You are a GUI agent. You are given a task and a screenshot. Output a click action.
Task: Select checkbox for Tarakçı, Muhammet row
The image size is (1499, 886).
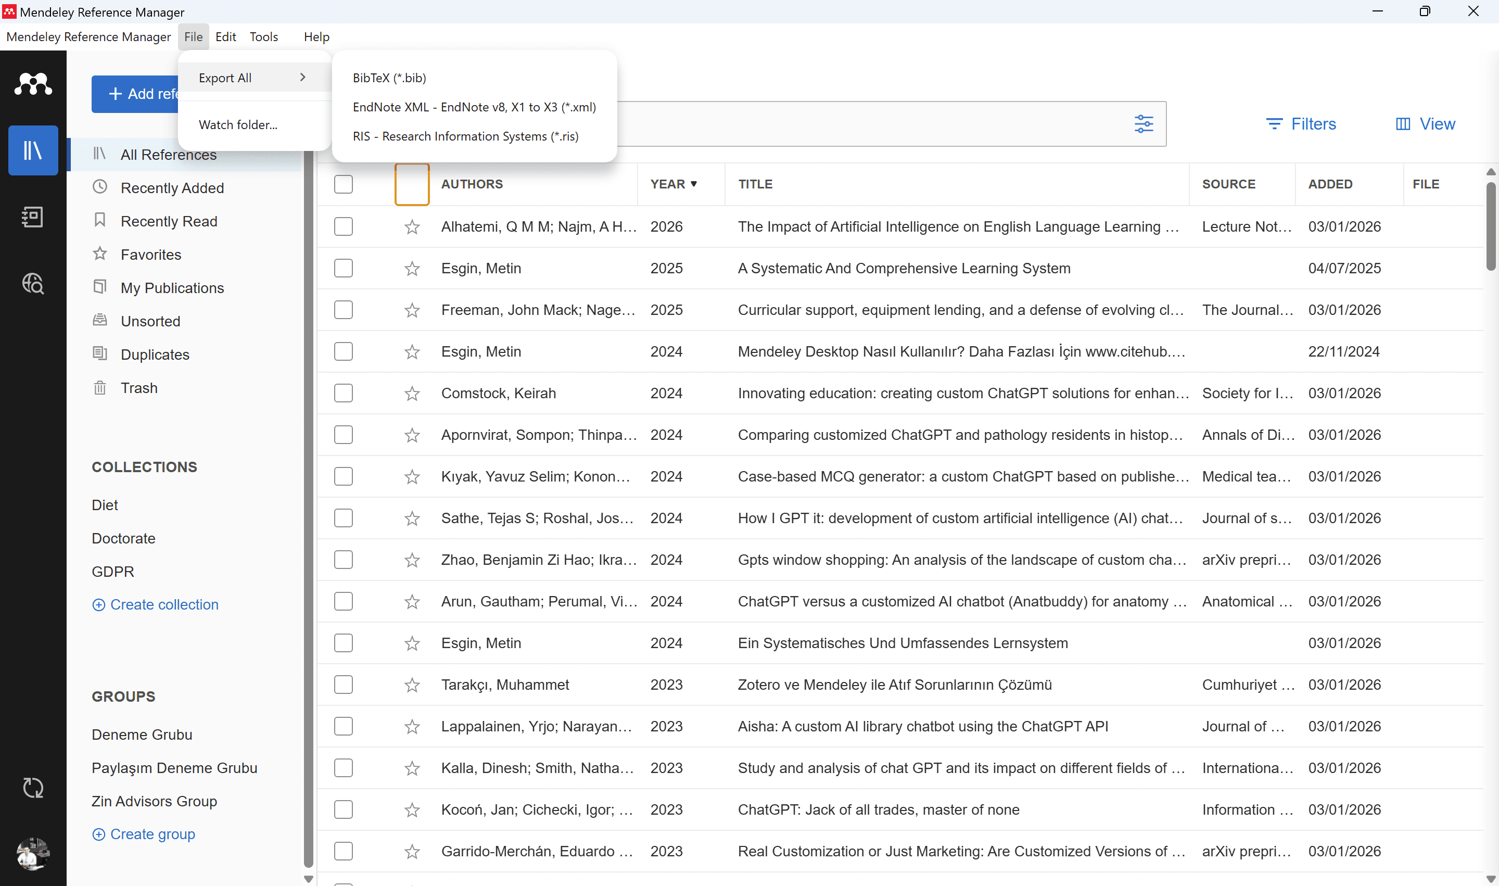click(x=343, y=685)
